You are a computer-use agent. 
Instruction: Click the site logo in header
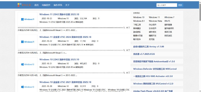click(x=24, y=5)
